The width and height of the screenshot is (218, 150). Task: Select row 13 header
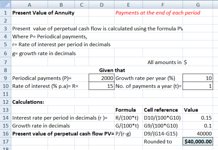point(5,110)
